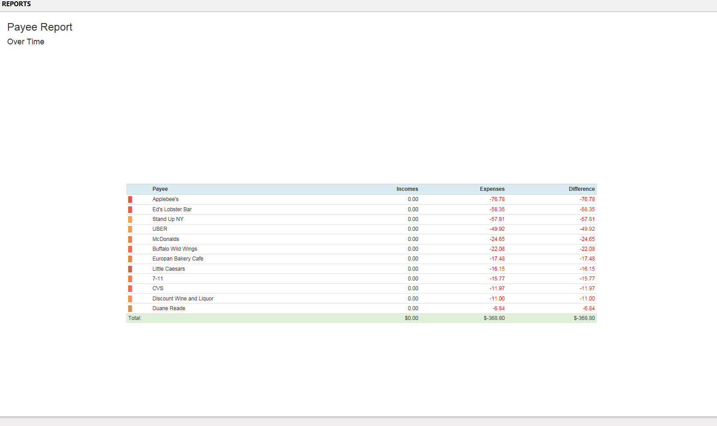Select the Europan Bakery Cafe entry
Viewport: 717px width, 426px height.
point(178,259)
